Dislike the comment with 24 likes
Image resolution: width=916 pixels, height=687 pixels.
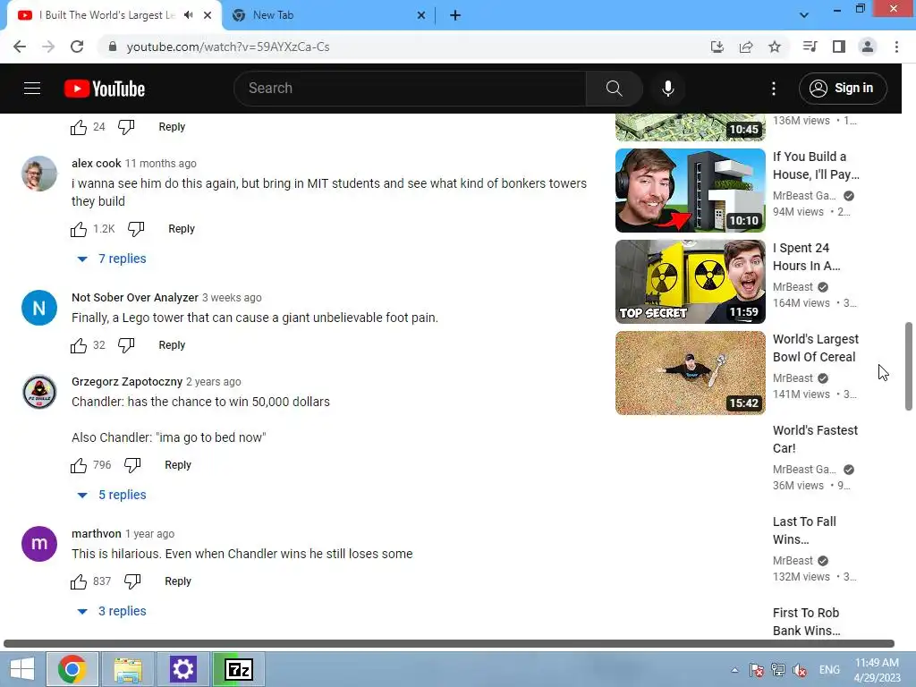pos(126,127)
